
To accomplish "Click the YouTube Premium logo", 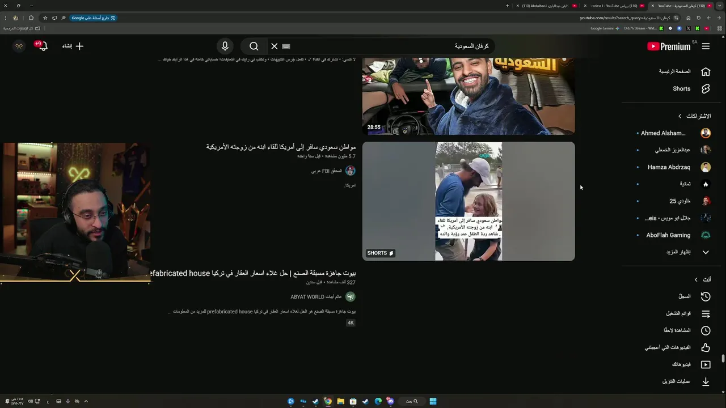I will [x=669, y=46].
